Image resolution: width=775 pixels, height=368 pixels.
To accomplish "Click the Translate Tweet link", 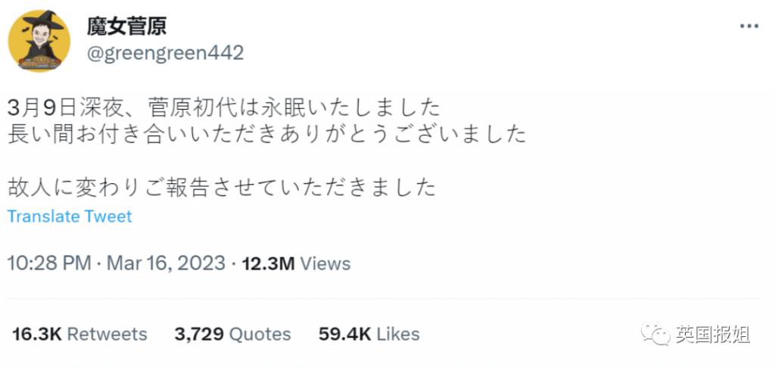I will 70,216.
